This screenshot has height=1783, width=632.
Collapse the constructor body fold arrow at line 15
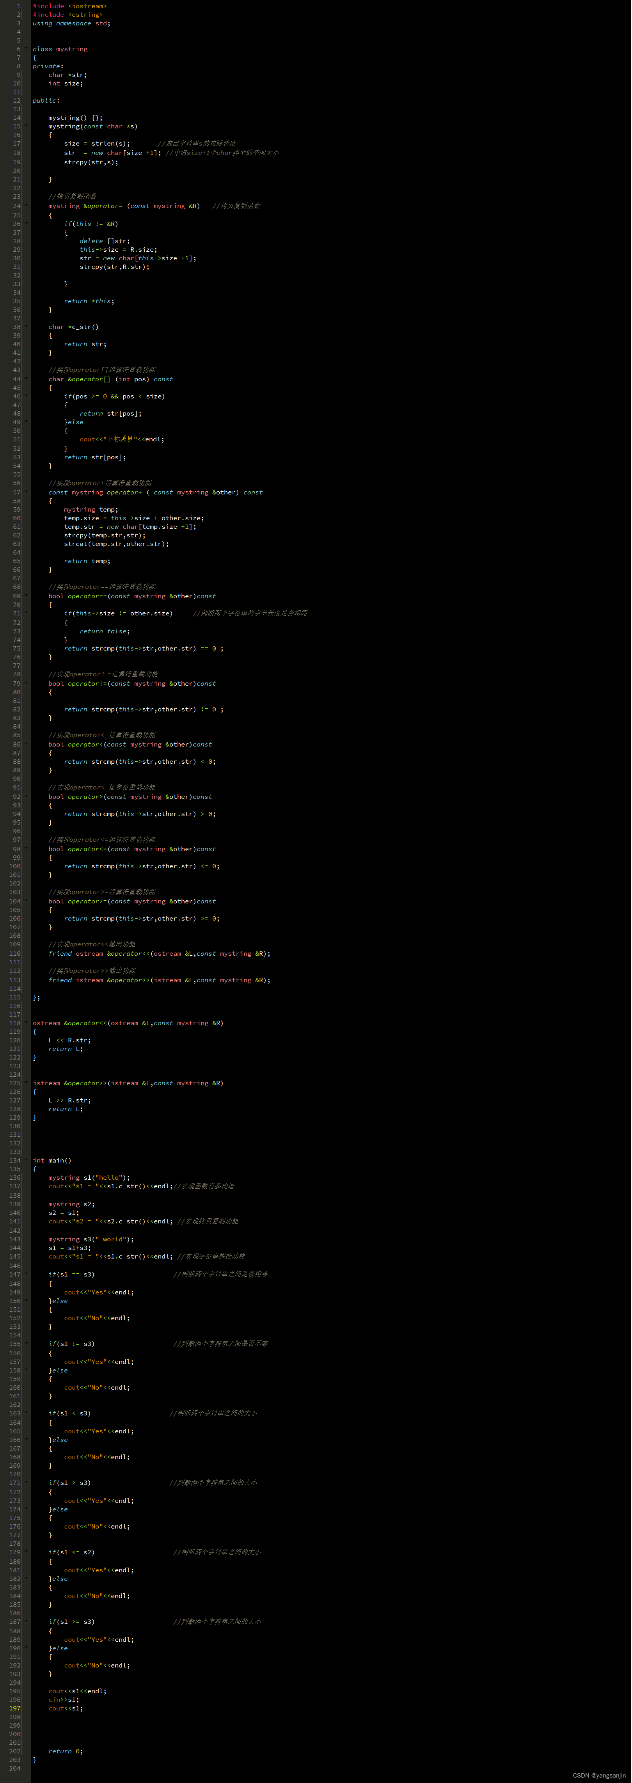point(26,127)
